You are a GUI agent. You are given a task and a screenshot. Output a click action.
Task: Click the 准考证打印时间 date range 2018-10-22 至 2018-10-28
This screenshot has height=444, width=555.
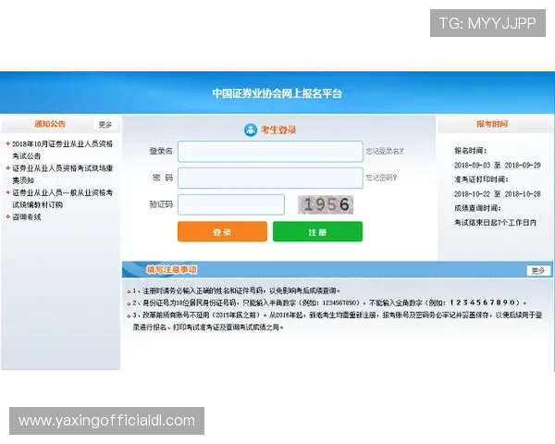(498, 194)
